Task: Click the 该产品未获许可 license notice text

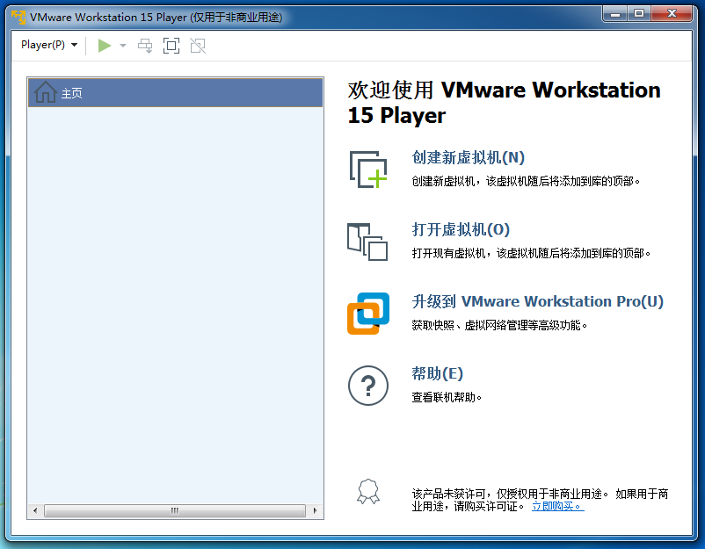Action: pyautogui.click(x=540, y=500)
